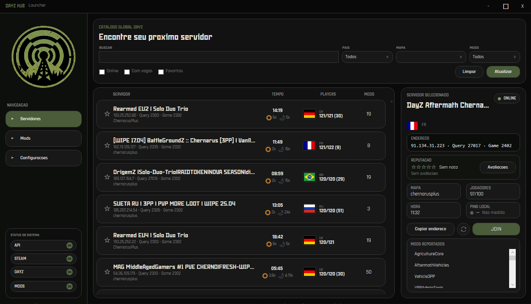Open Avaliacoes reviews button
This screenshot has height=304, width=531.
click(498, 167)
